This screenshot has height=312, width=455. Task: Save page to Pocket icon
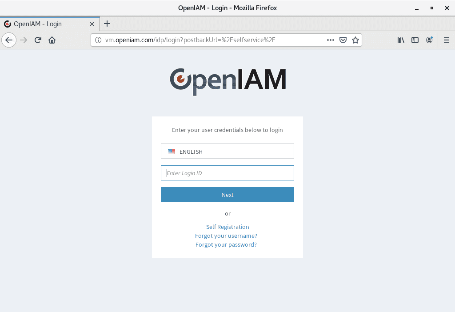click(x=343, y=40)
